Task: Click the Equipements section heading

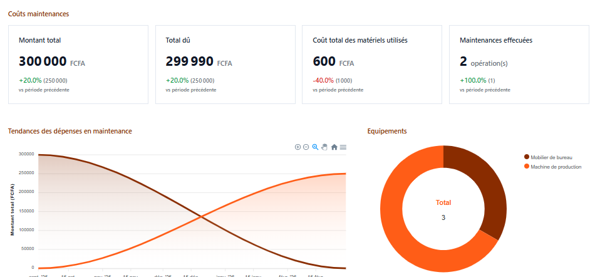Action: click(387, 131)
